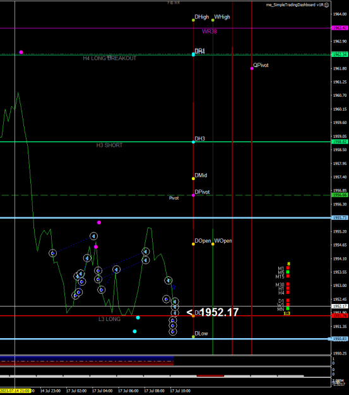
Task: Click the L3 LONG level label
Action: point(109,319)
